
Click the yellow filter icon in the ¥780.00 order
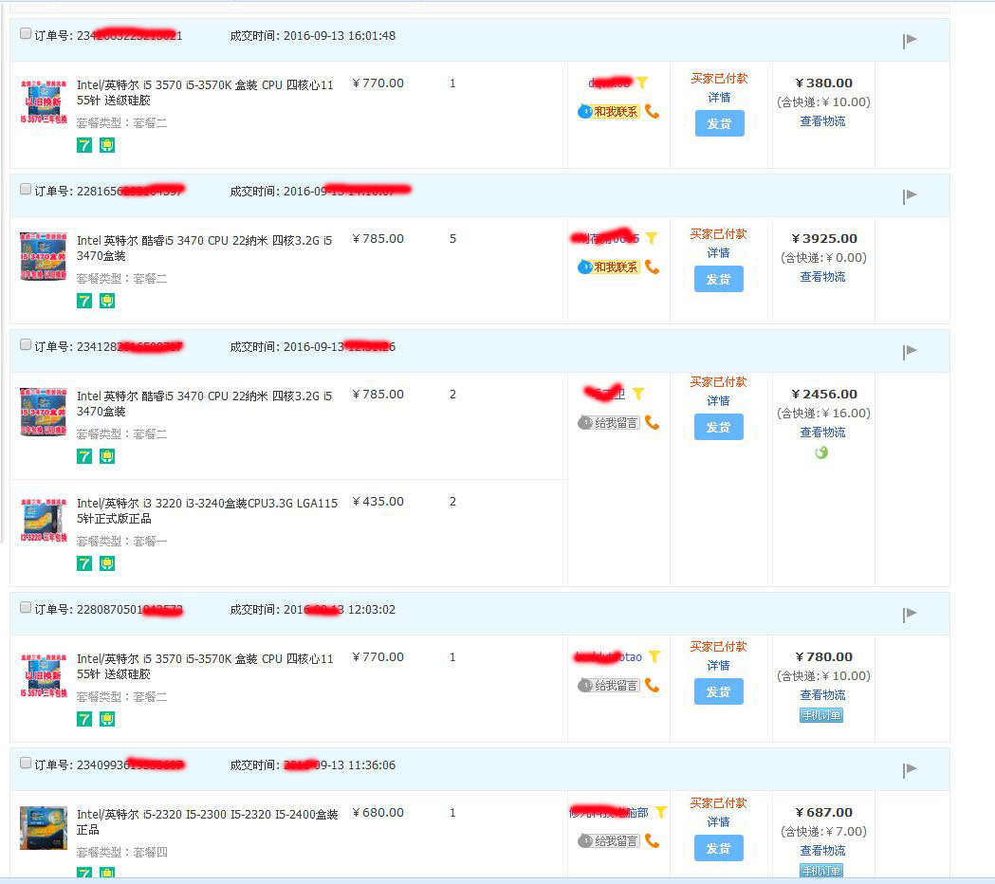[654, 656]
